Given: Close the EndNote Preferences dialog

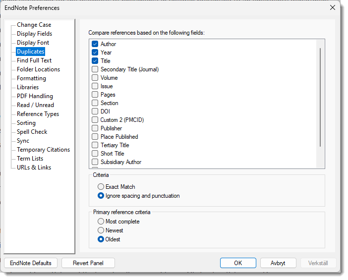Looking at the screenshot, I should (x=333, y=7).
